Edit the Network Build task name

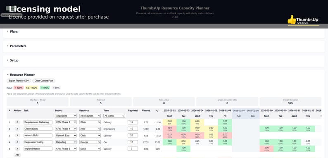point(38,136)
